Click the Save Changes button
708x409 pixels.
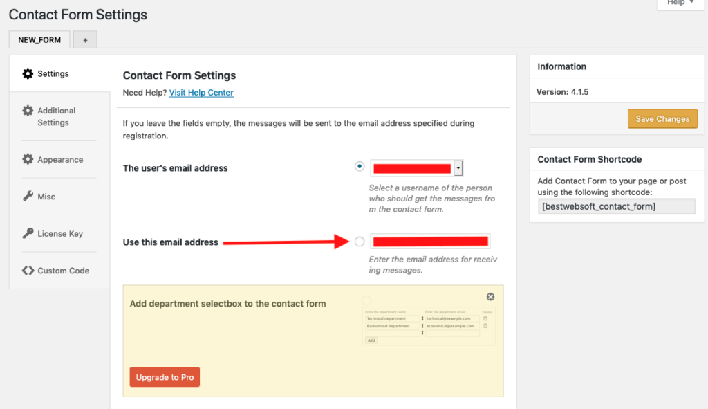(x=662, y=118)
